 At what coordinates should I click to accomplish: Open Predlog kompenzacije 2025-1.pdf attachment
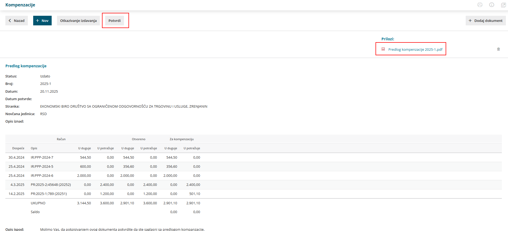415,49
